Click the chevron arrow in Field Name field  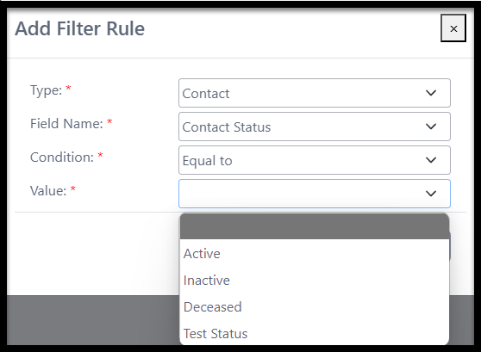(x=431, y=127)
